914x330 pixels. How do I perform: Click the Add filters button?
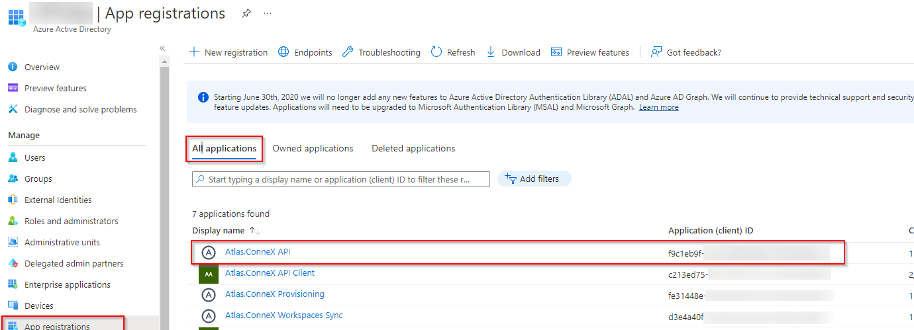point(534,179)
